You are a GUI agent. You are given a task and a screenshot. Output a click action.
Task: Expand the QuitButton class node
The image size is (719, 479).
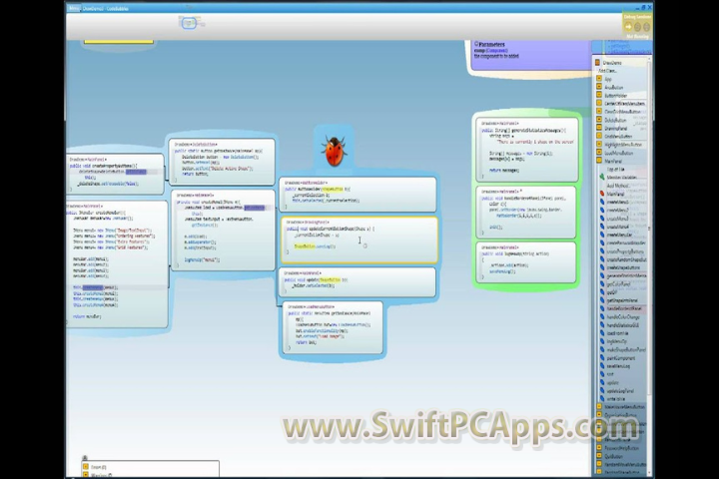(x=599, y=456)
